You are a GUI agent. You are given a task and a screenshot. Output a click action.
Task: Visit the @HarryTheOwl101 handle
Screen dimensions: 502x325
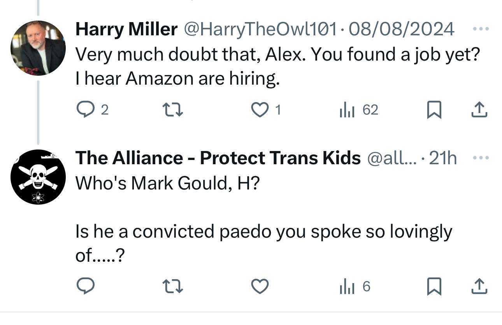pyautogui.click(x=260, y=29)
